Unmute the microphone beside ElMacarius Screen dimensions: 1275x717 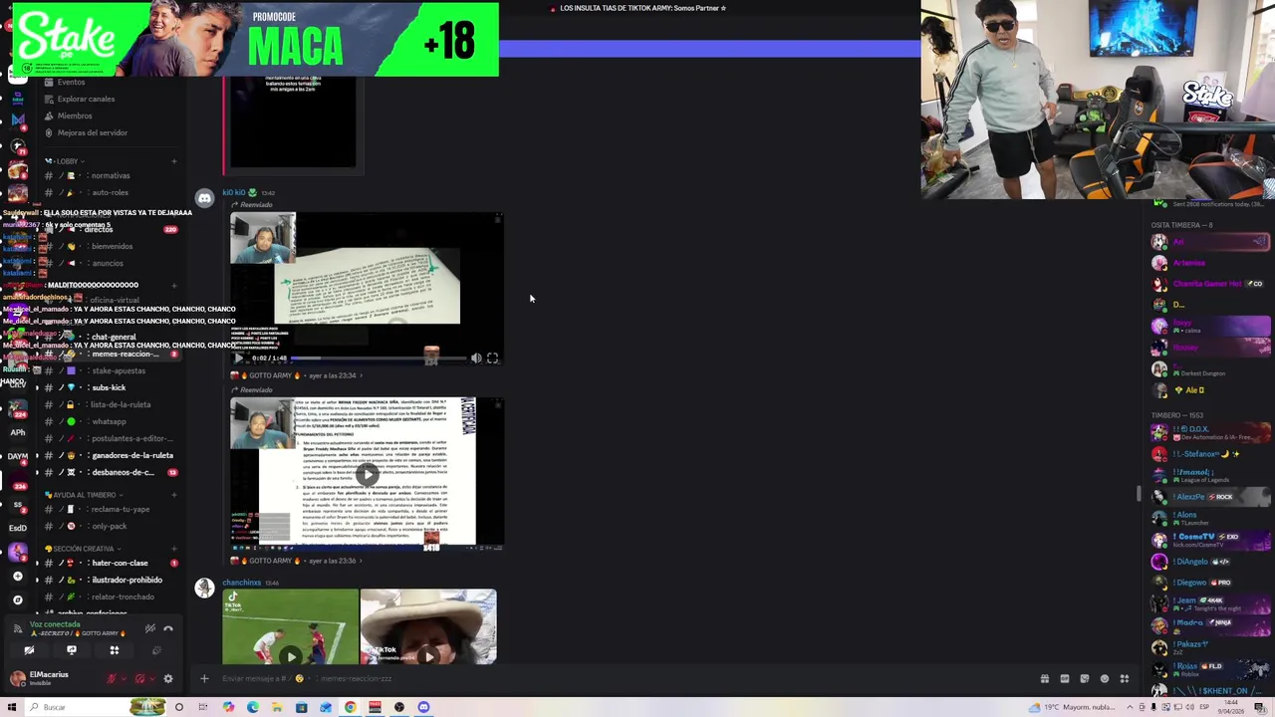coord(112,679)
